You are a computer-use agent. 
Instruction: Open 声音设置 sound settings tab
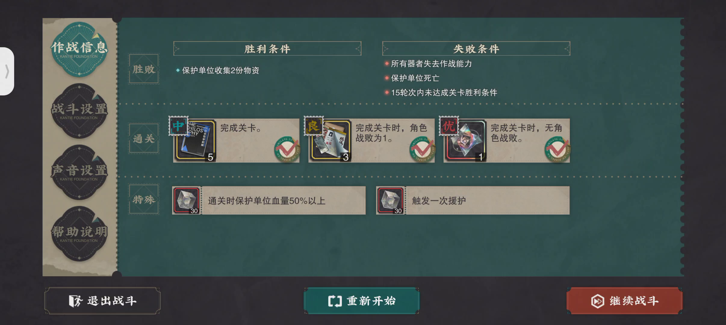click(79, 172)
